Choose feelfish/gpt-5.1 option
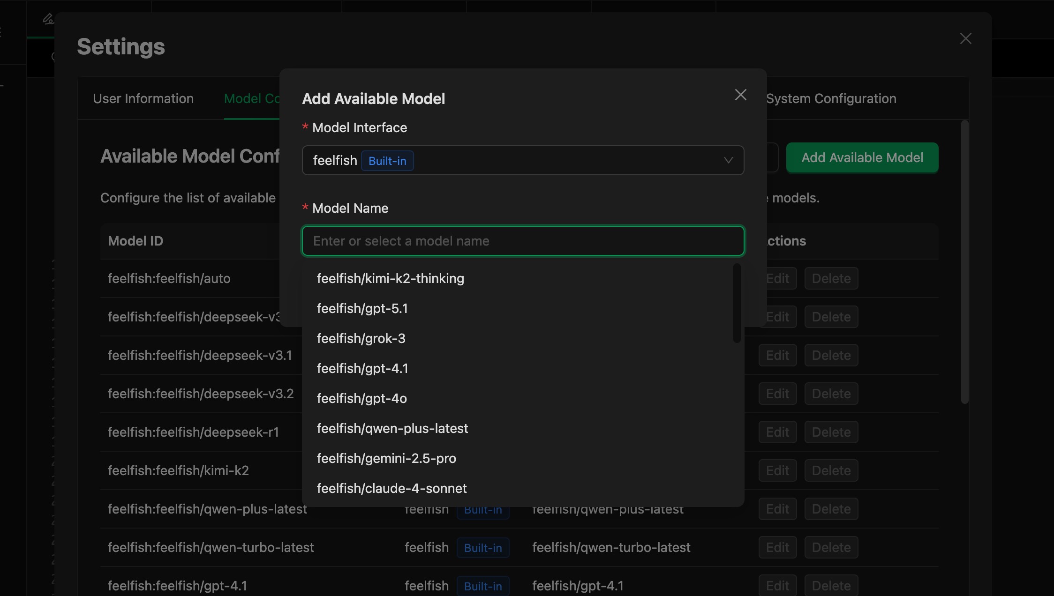 point(362,309)
